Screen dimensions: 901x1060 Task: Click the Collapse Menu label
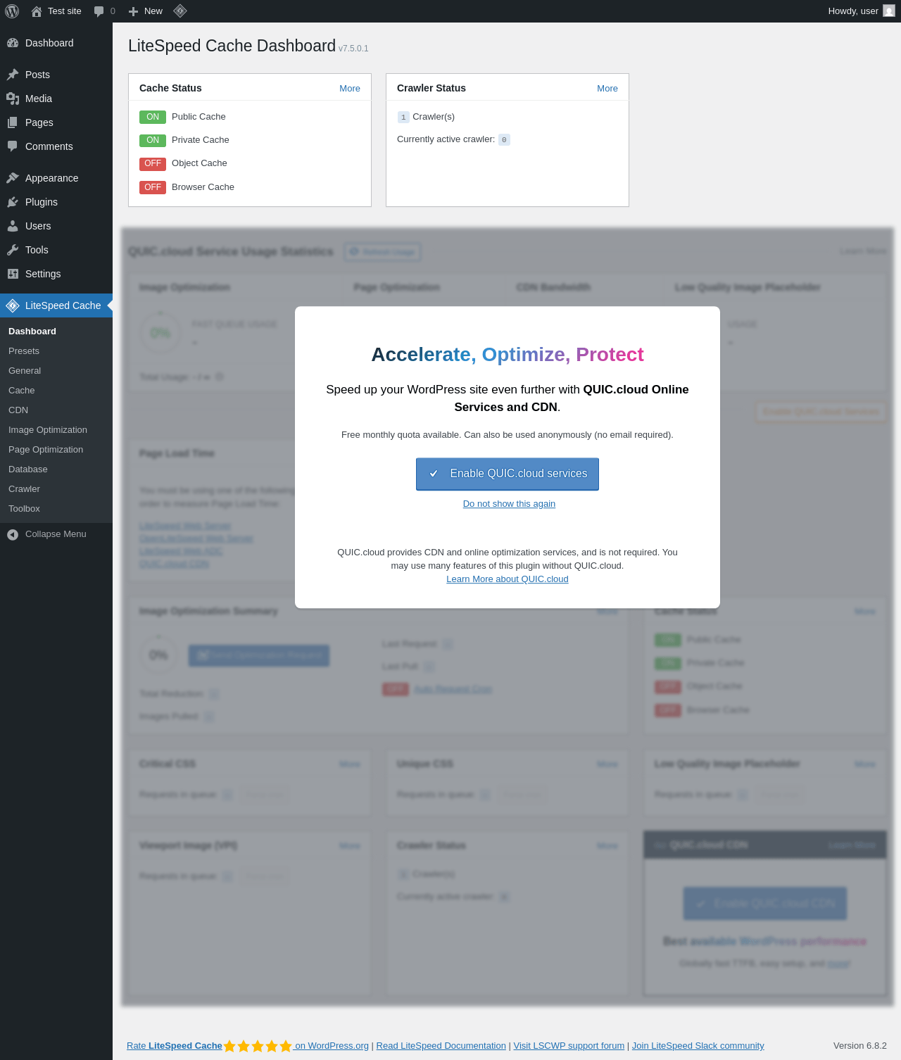pos(56,534)
